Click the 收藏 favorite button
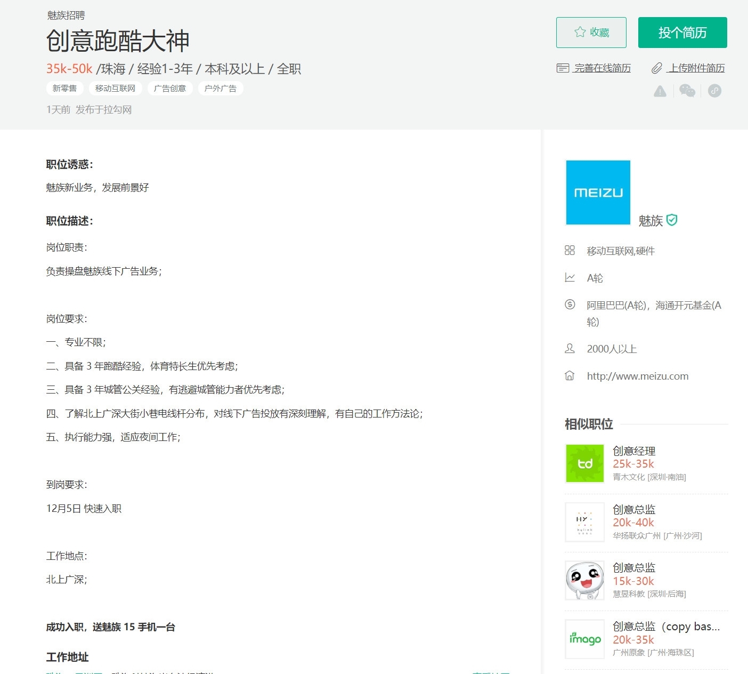Screen dimensions: 748x674 pos(591,33)
